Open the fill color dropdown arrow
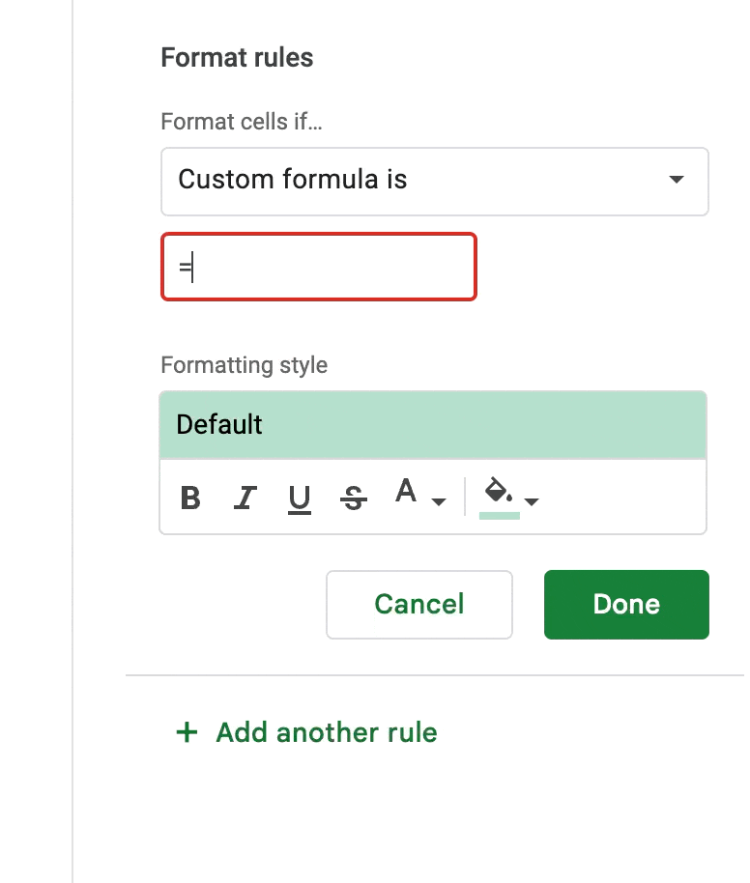The height and width of the screenshot is (883, 750). click(x=532, y=500)
